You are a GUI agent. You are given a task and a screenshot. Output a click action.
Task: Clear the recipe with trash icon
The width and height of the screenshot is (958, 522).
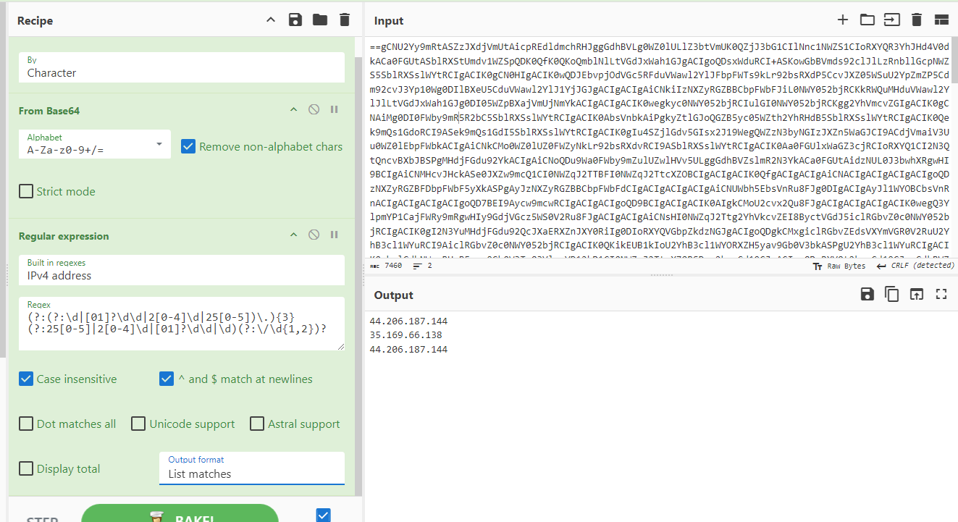345,20
